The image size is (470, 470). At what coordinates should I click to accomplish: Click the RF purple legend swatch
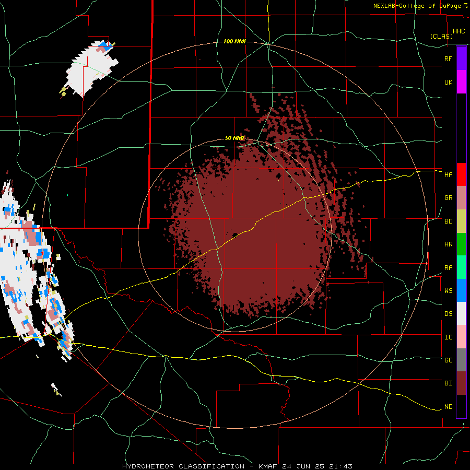(461, 58)
